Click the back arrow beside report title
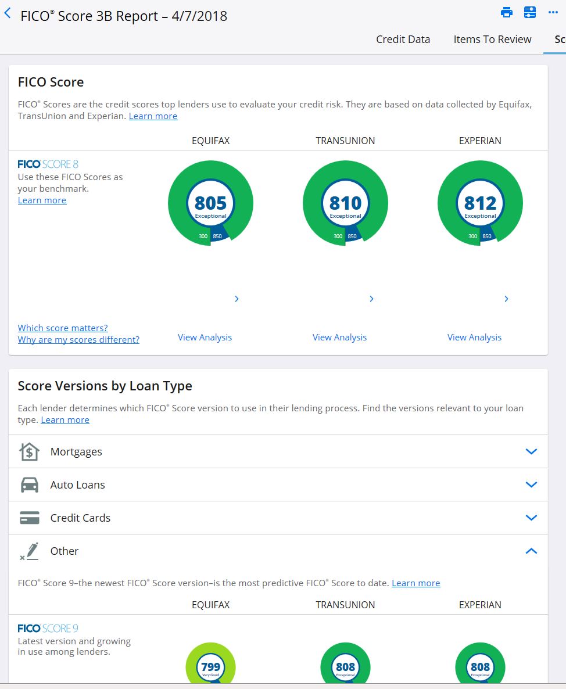This screenshot has width=566, height=689. (8, 13)
